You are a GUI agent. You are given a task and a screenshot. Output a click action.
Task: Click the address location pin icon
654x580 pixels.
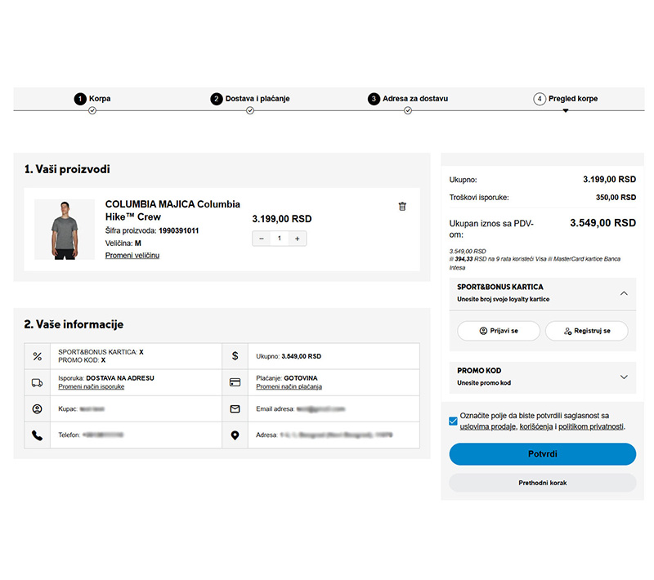tap(235, 435)
